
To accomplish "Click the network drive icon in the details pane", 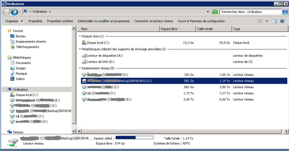I will [13, 142].
